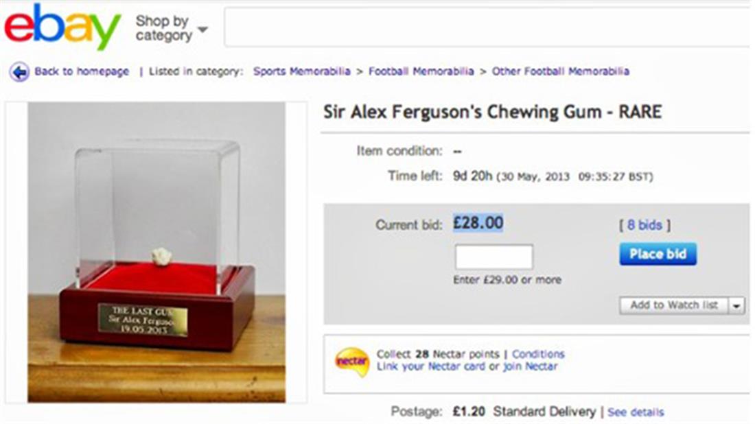Go to Back to homepage link
The height and width of the screenshot is (424, 755).
pos(82,71)
